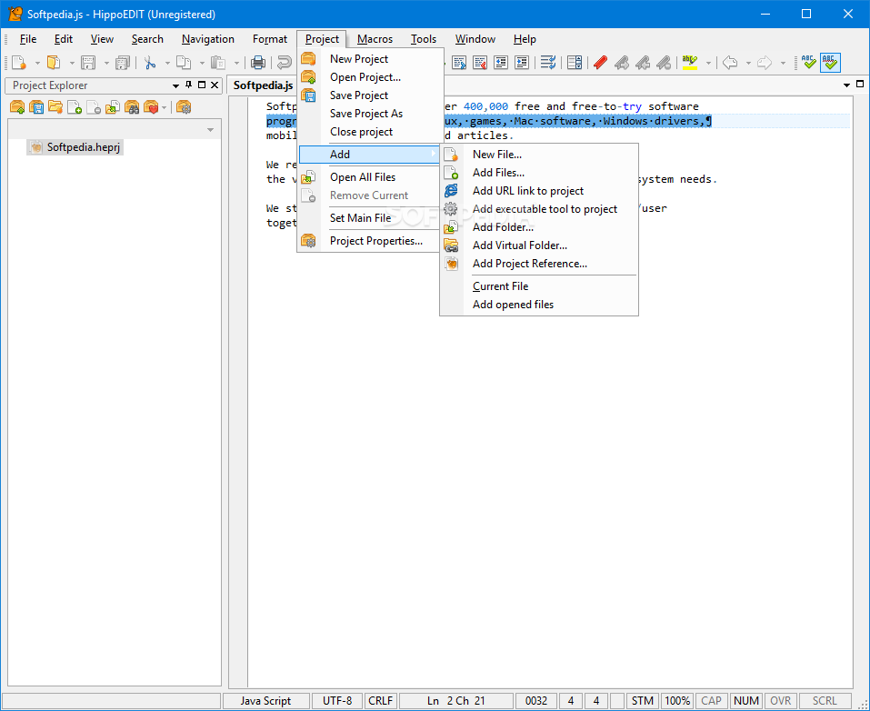Click the red bookmark marker icon

click(x=600, y=62)
